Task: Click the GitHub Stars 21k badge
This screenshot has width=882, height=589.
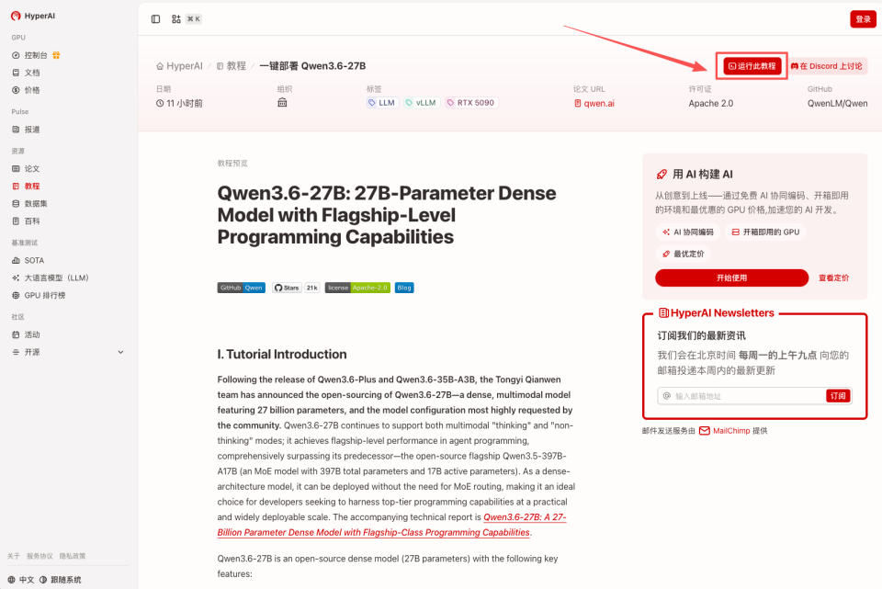Action: 297,288
